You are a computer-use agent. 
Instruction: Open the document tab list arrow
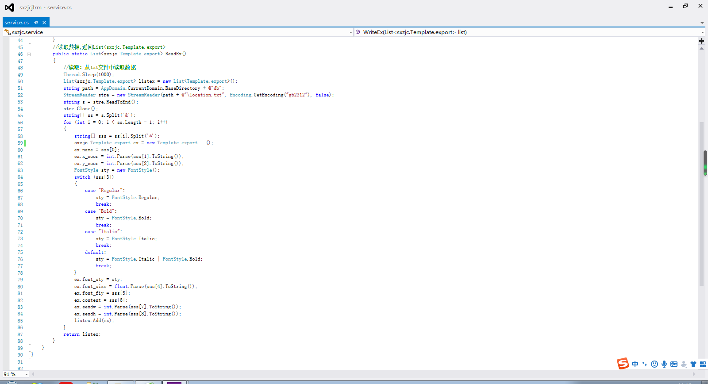tap(702, 23)
